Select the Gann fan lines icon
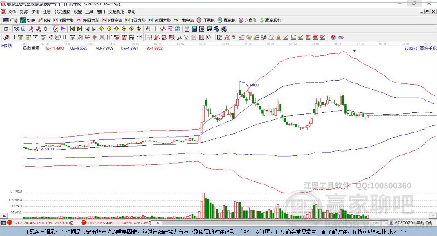This screenshot has height=236, width=437. tap(157, 37)
